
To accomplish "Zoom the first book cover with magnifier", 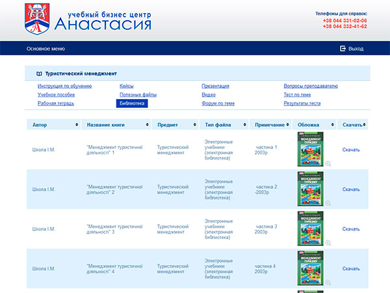I will click(328, 163).
